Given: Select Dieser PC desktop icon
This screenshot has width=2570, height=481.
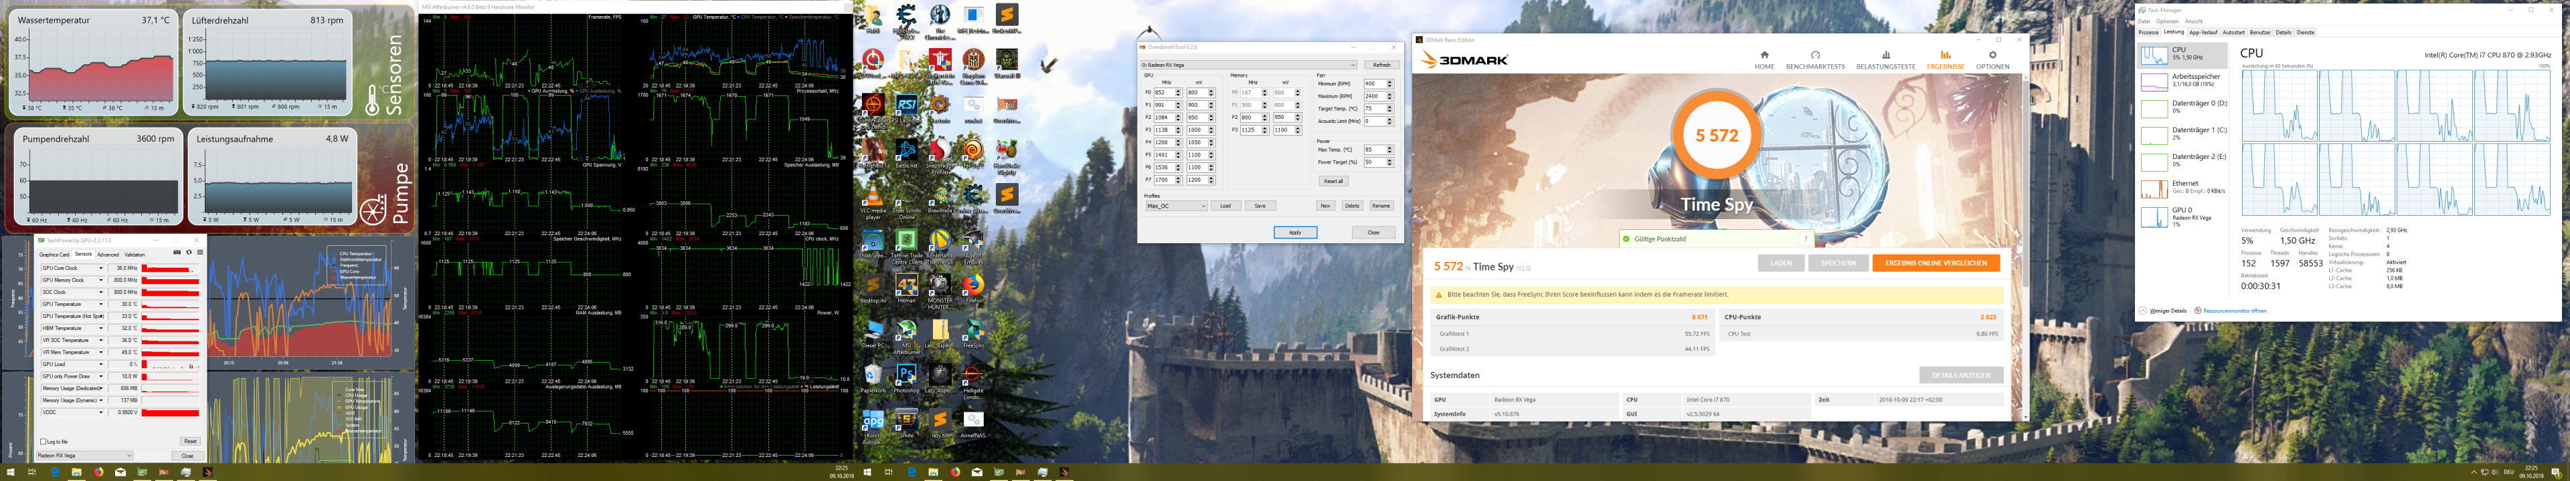Looking at the screenshot, I should [x=873, y=333].
